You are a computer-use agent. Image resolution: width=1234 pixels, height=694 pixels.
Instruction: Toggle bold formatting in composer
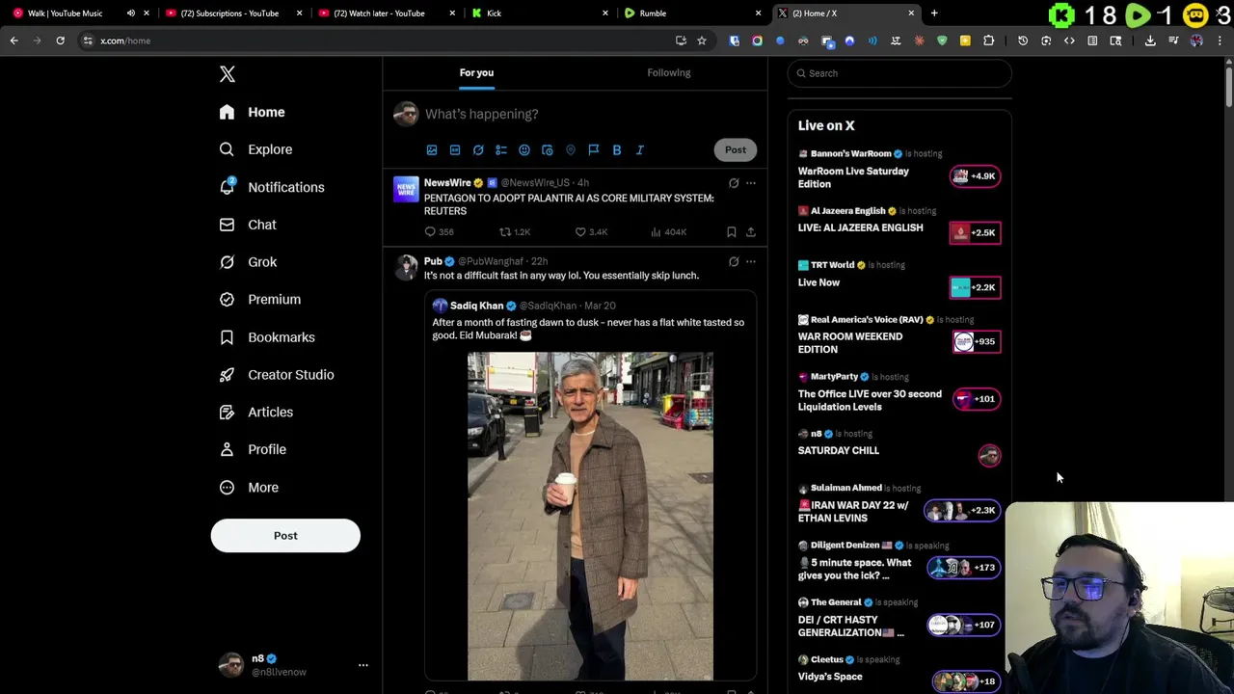(617, 150)
